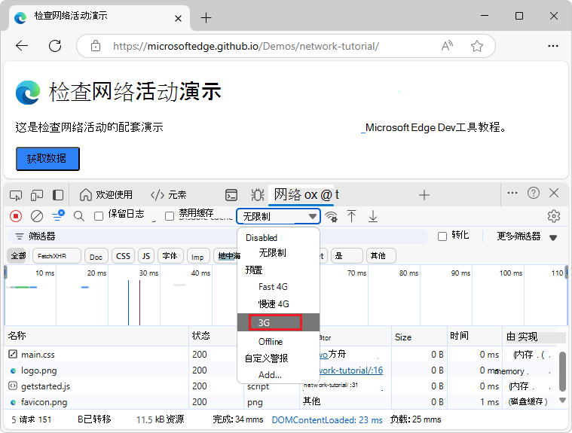Open network settings gear
The height and width of the screenshot is (433, 572).
pos(554,216)
